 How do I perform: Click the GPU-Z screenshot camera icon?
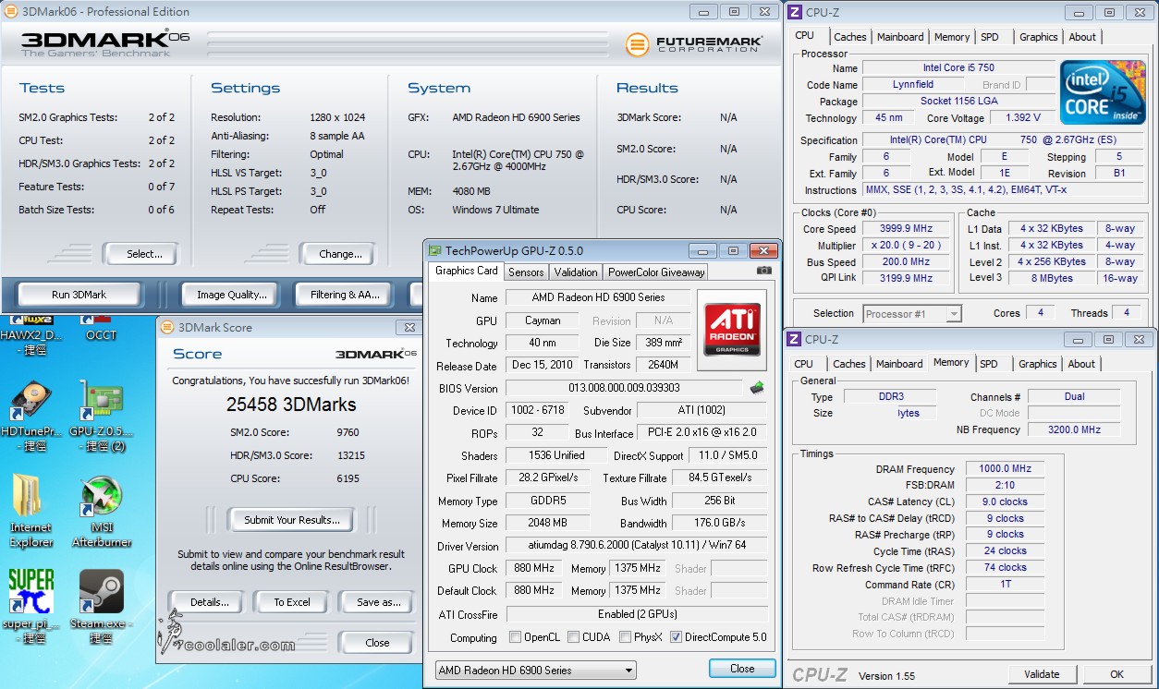point(763,271)
